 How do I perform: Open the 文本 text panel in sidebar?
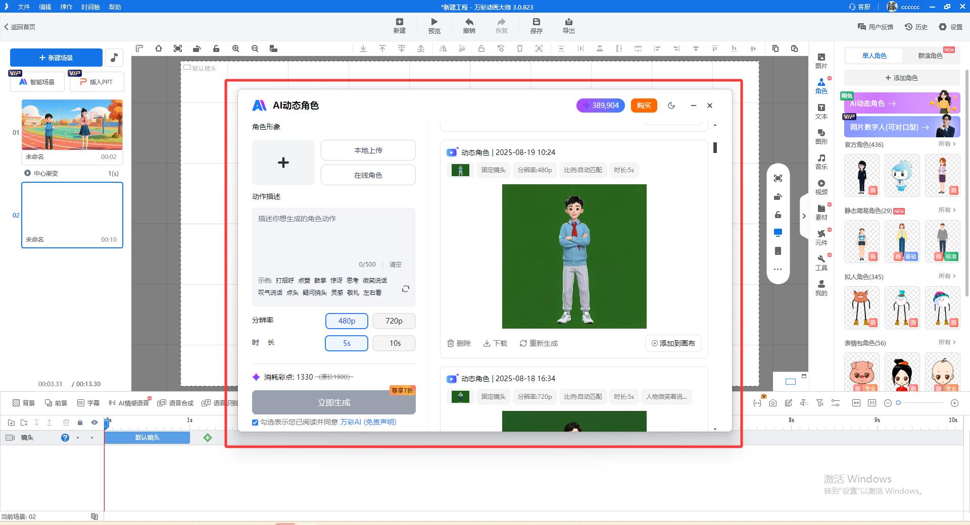point(821,112)
